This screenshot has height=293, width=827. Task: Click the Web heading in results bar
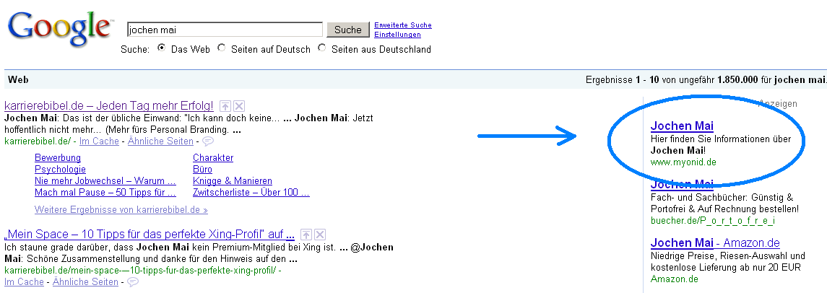click(x=19, y=80)
